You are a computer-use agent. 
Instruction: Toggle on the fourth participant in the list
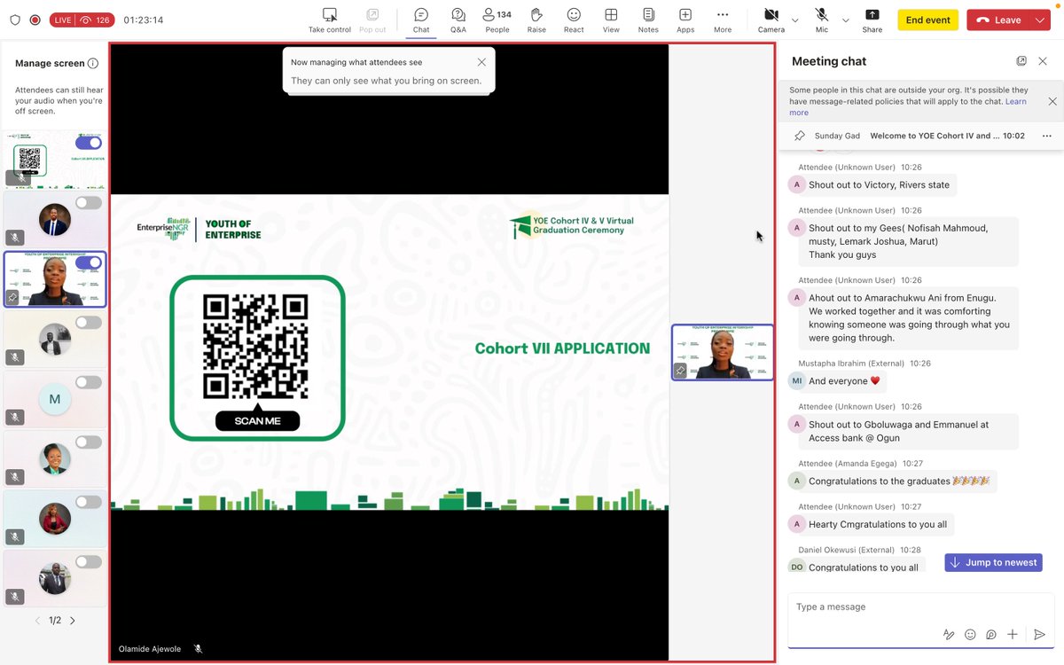[88, 323]
